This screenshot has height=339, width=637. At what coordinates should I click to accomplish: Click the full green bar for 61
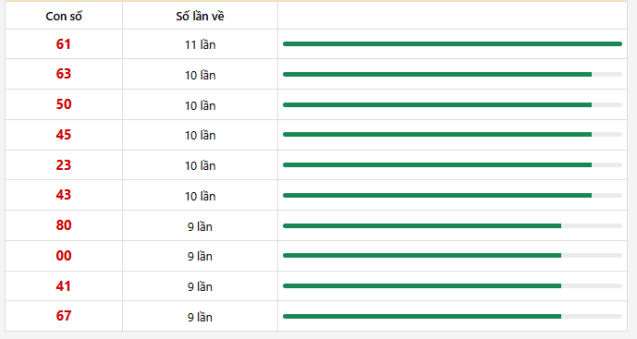coord(453,43)
